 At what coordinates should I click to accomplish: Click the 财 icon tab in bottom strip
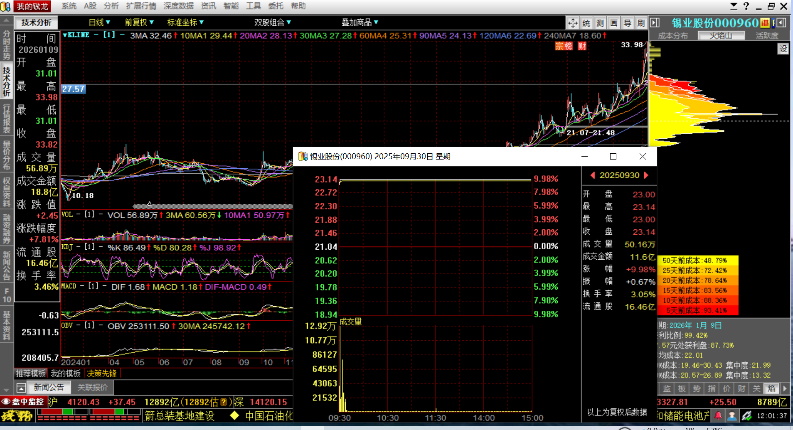click(741, 388)
